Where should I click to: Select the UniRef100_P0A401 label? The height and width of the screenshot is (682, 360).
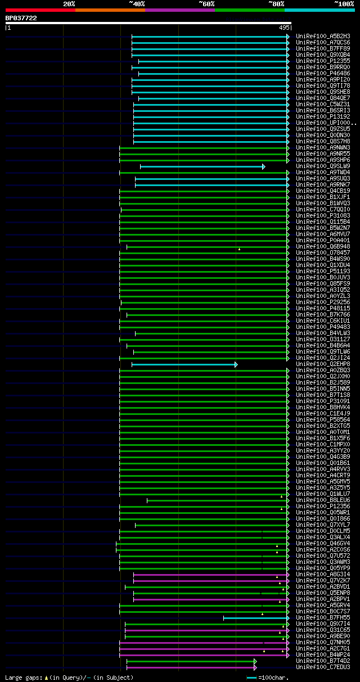click(x=323, y=240)
